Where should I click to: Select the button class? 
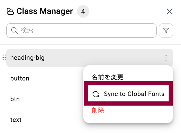click(x=20, y=78)
